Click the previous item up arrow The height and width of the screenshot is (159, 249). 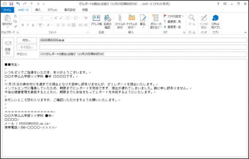(31, 4)
